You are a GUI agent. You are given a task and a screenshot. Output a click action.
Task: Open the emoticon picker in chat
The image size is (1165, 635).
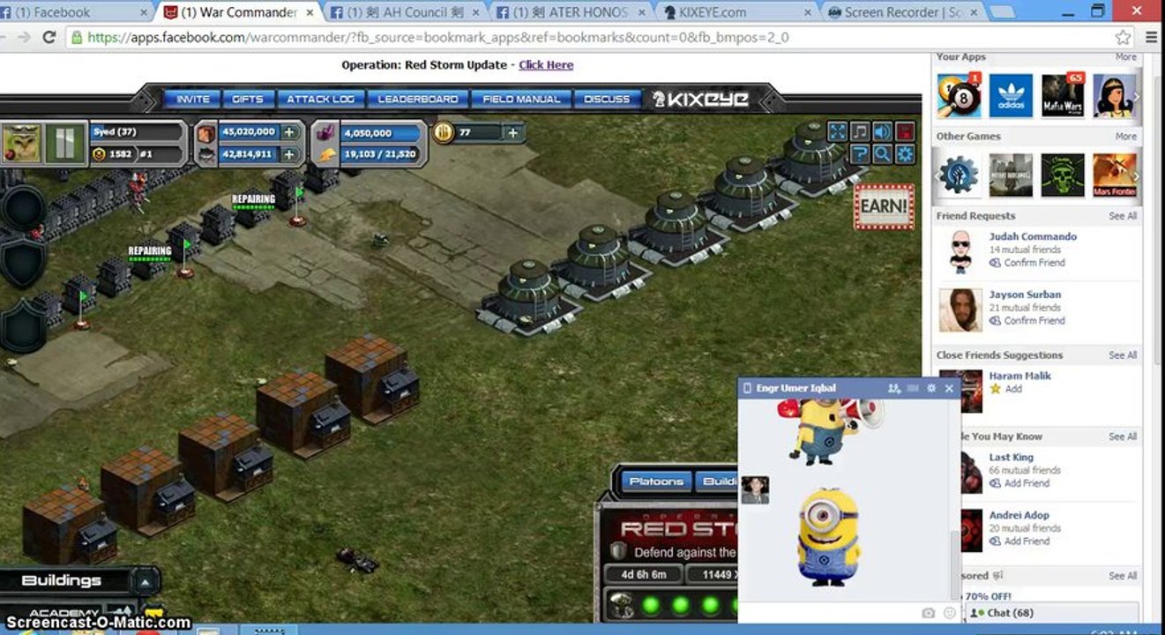tap(949, 613)
